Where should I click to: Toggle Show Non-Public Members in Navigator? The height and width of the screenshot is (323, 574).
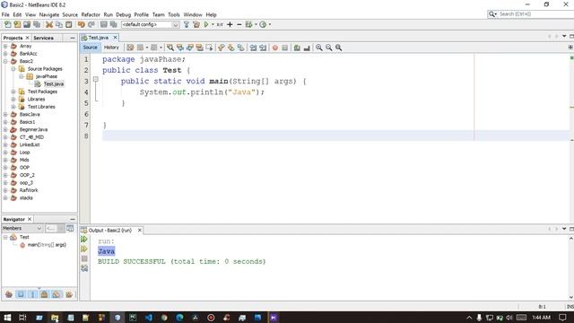tap(44, 294)
